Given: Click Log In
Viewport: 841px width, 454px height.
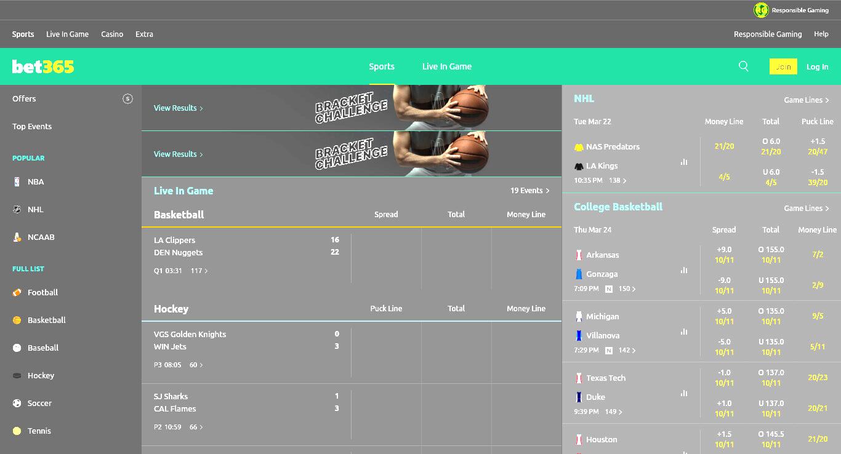Looking at the screenshot, I should point(818,66).
